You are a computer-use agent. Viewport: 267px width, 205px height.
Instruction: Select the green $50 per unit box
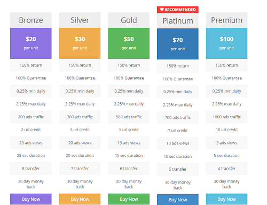pyautogui.click(x=129, y=43)
